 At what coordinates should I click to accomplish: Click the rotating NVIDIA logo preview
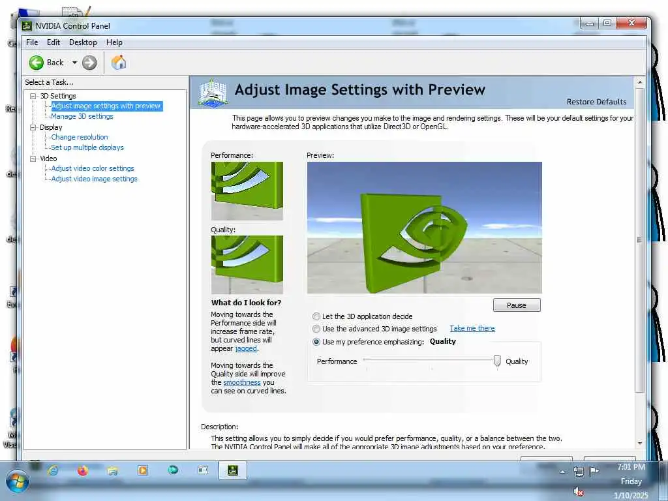click(x=424, y=228)
